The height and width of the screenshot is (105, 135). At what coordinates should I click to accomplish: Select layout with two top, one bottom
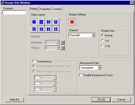(56, 22)
